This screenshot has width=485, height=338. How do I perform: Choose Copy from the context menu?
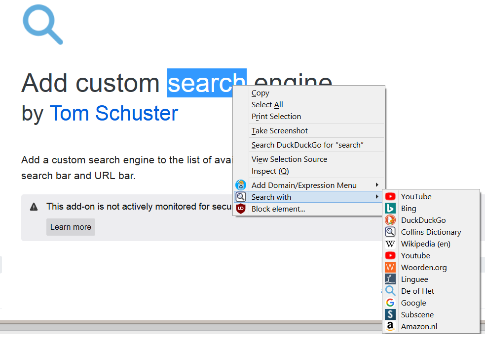(309, 93)
